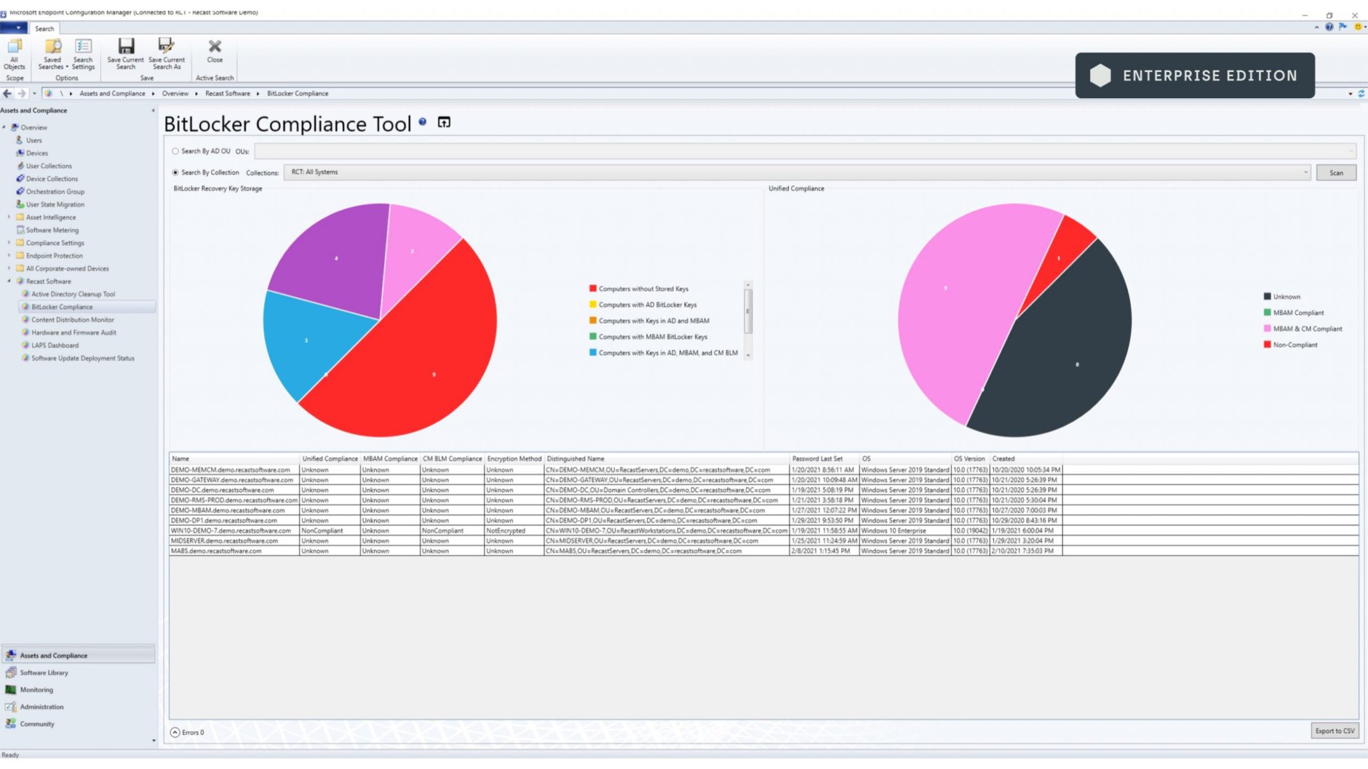The height and width of the screenshot is (769, 1368).
Task: Click Assets and Compliance in breadcrumb
Action: (112, 93)
